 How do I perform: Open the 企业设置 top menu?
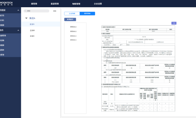pos(98,4)
